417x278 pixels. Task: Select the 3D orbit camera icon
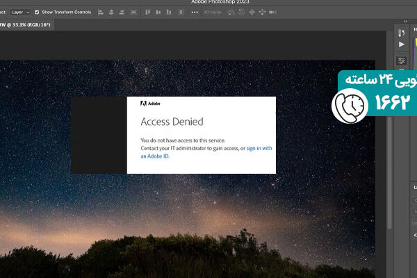[231, 13]
